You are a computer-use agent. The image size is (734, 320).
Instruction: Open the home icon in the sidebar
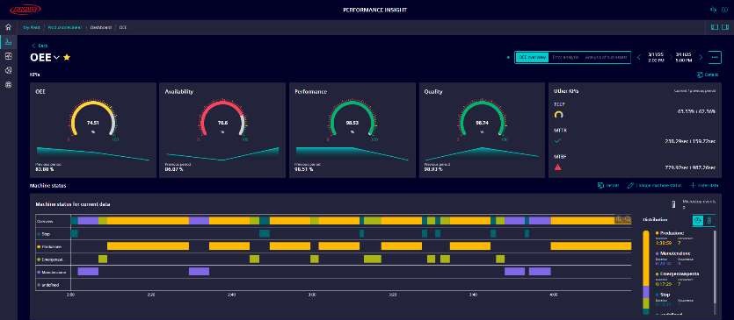pyautogui.click(x=8, y=27)
